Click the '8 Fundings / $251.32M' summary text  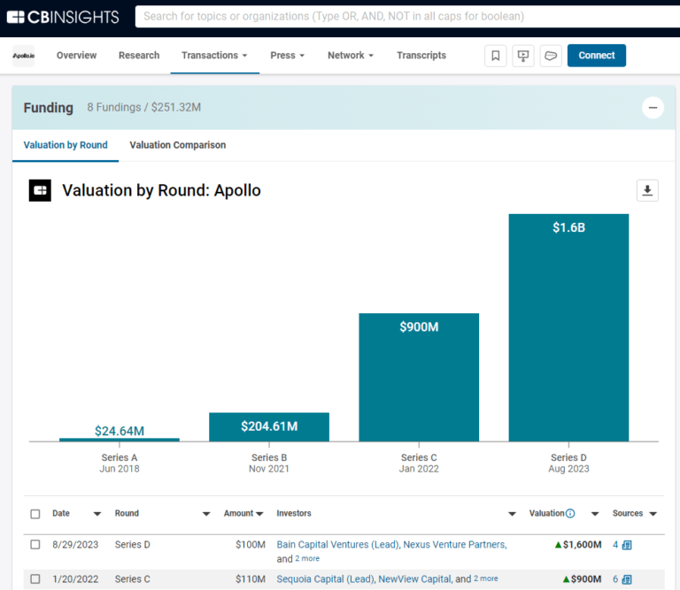(144, 107)
